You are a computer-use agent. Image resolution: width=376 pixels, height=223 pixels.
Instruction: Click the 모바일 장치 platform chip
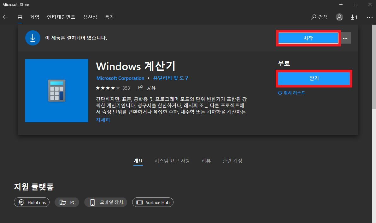coord(105,202)
